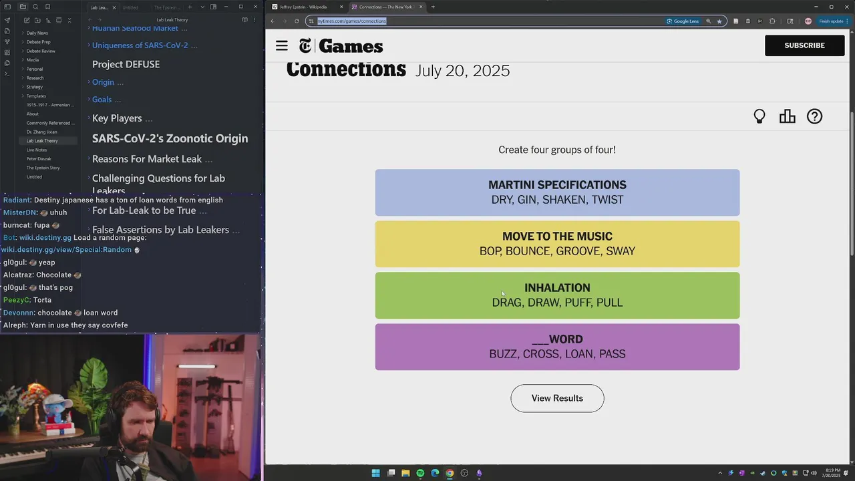Reload the Connections page in Chrome
855x481 pixels.
297,21
